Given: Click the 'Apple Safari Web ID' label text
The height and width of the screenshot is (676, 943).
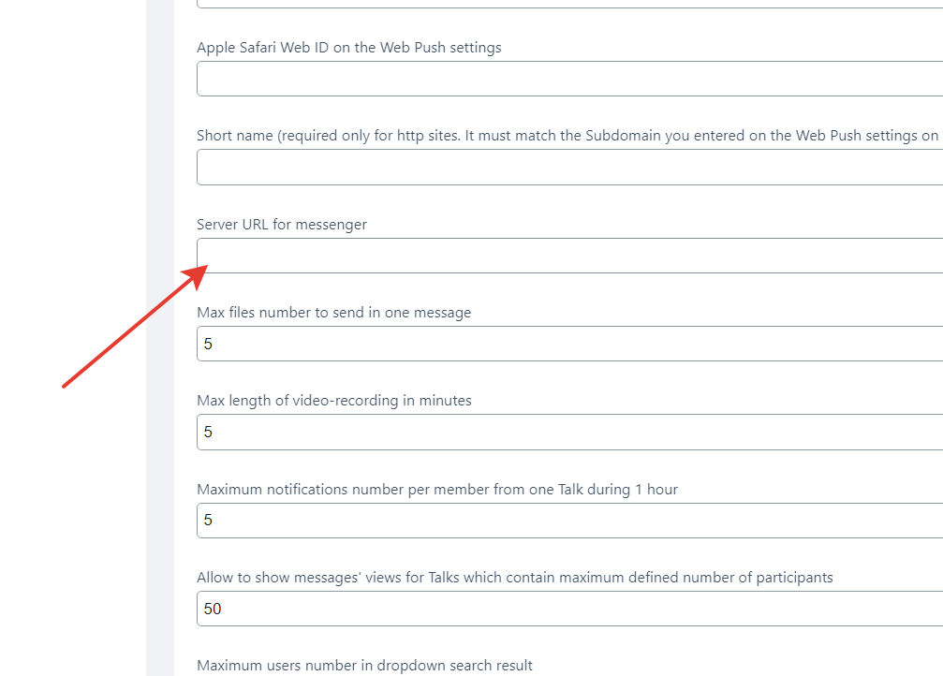Looking at the screenshot, I should coord(348,48).
